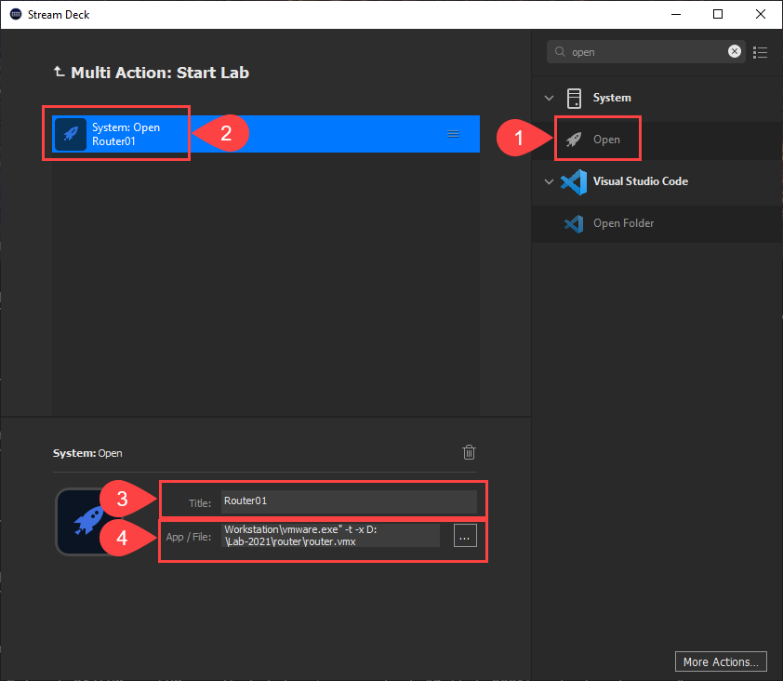Select the 'System: Open Router01' text in the row

click(126, 134)
